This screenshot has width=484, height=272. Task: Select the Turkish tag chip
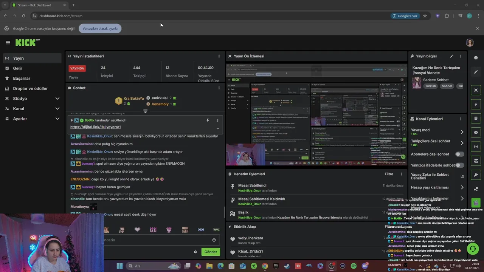point(430,86)
